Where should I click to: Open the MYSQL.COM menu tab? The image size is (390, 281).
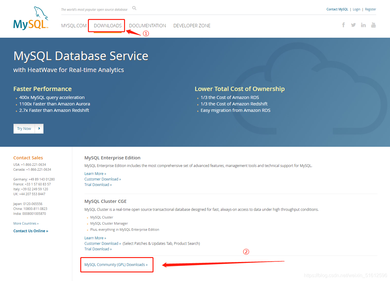tap(74, 26)
